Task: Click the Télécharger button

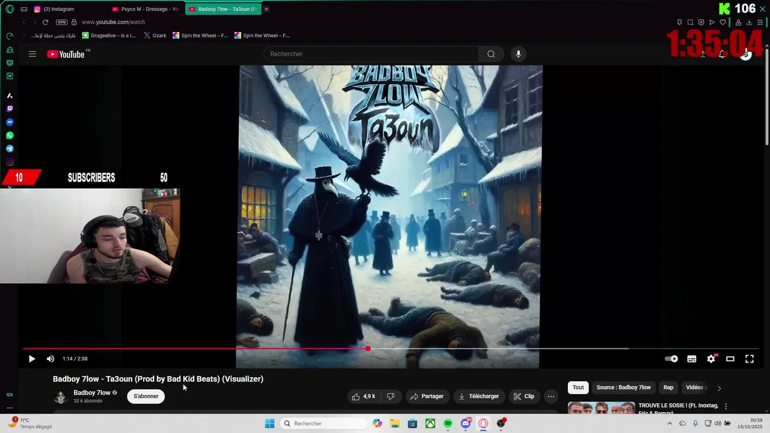Action: click(479, 396)
